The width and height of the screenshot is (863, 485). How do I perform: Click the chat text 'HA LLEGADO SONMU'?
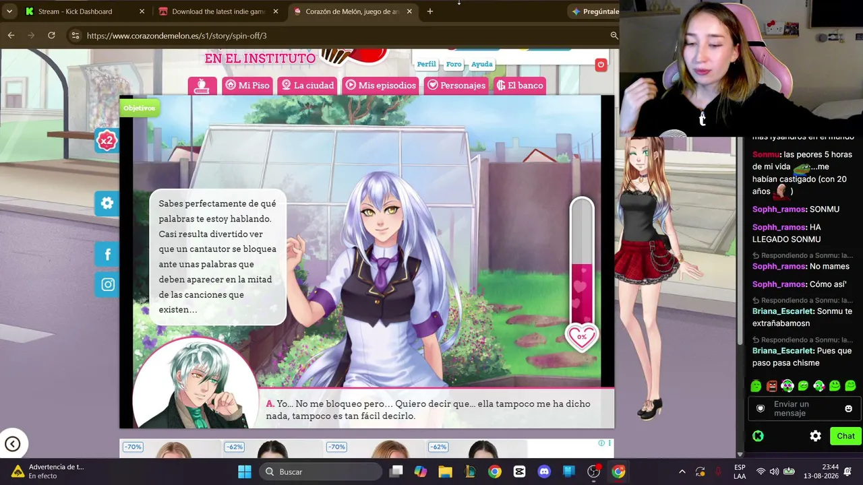787,233
